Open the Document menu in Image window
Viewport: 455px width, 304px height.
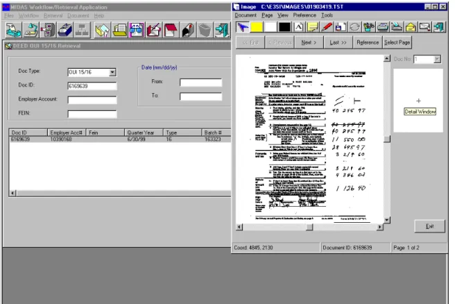click(x=246, y=15)
